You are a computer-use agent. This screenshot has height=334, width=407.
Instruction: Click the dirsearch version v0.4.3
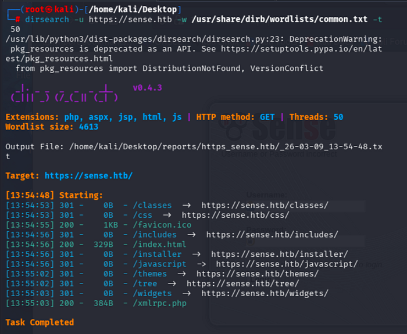(x=148, y=88)
